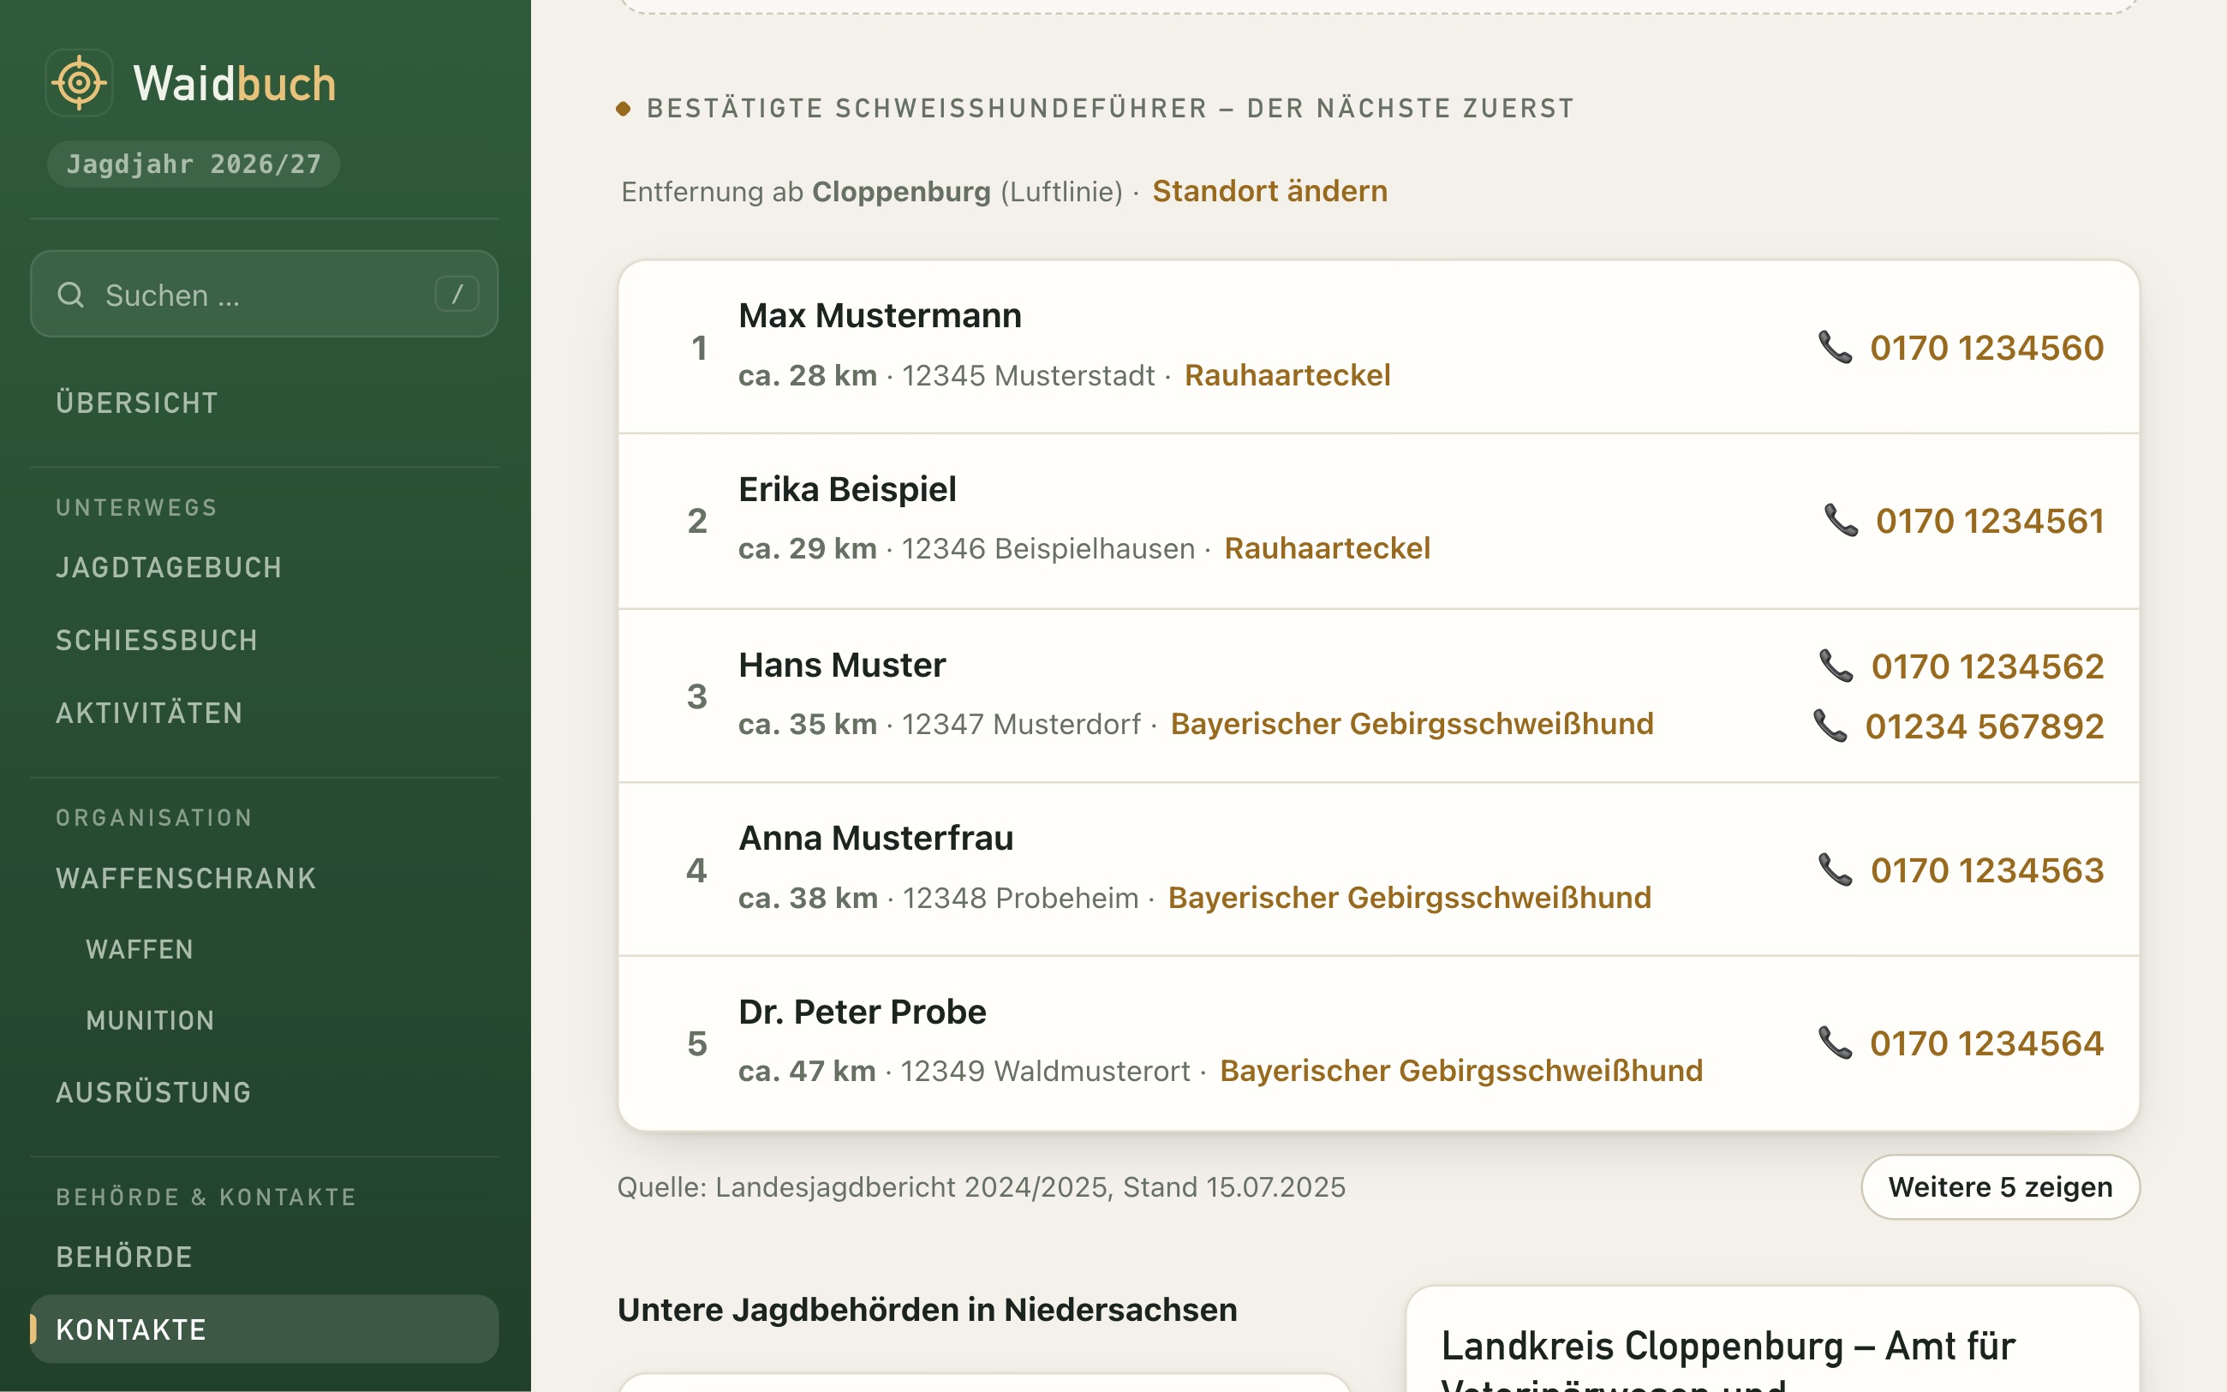This screenshot has height=1392, width=2227.
Task: Select the active Kontakte item
Action: (264, 1329)
